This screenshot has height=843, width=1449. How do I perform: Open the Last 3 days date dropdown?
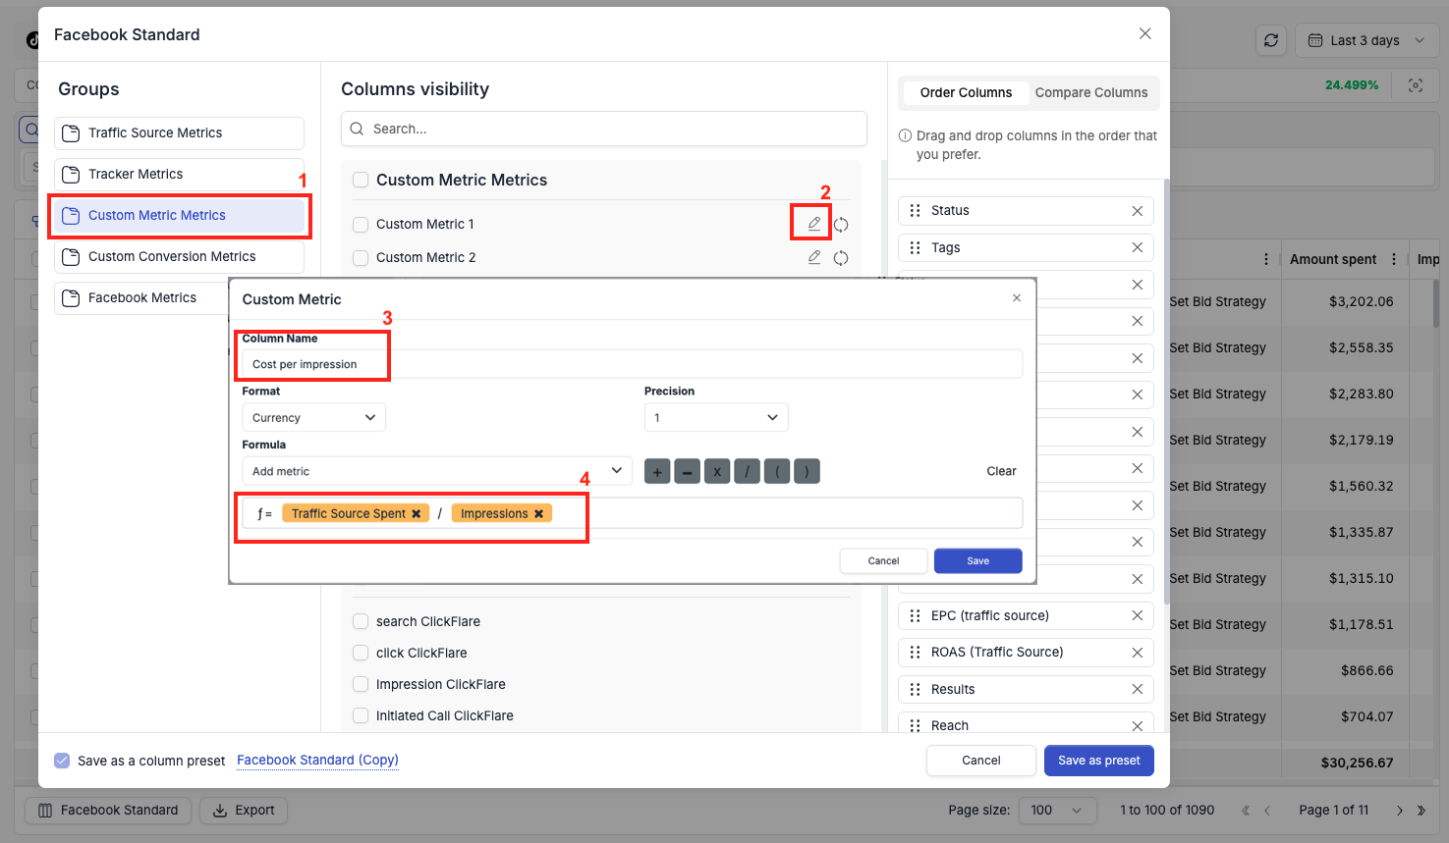[x=1365, y=40]
